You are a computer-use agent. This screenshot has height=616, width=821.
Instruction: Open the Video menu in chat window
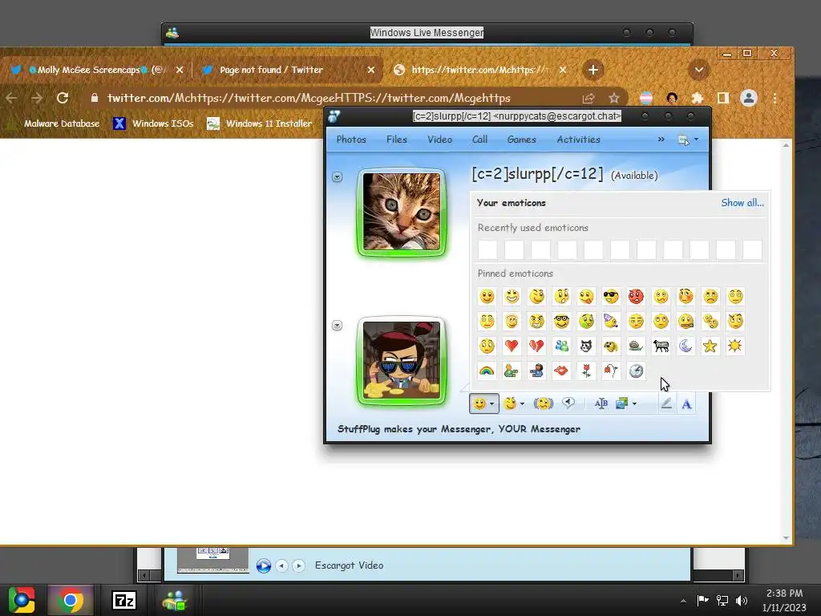pos(439,140)
